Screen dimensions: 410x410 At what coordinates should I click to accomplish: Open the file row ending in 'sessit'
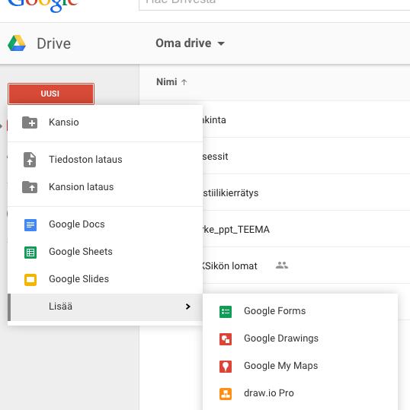coord(306,157)
